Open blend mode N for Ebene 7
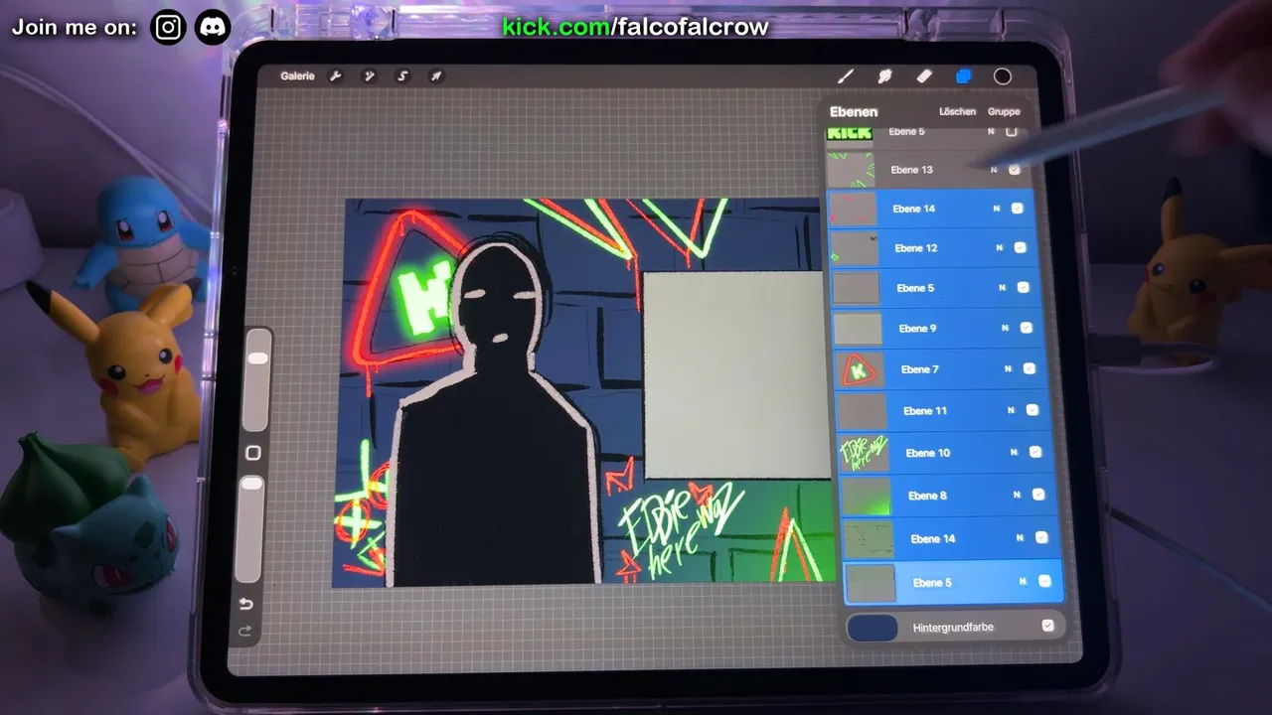The width and height of the screenshot is (1272, 715). click(1008, 368)
